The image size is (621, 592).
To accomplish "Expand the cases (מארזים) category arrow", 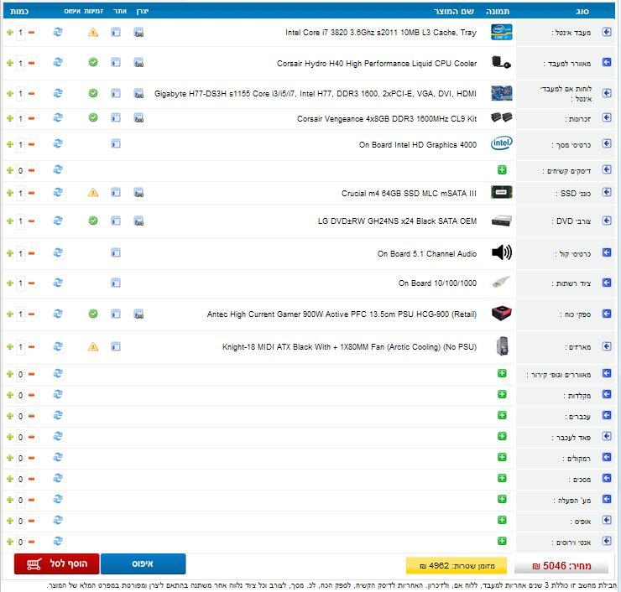I will coord(607,346).
